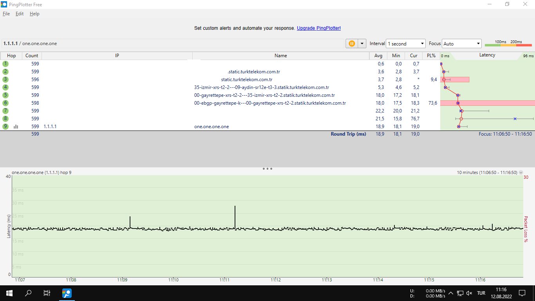Click the PingPlotter logo in title bar

coord(4,4)
